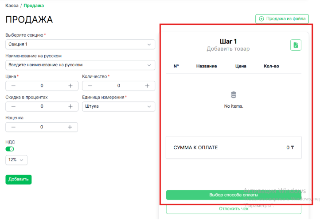Click the green document icon in Step 1 panel
Image resolution: width=320 pixels, height=222 pixels.
tap(296, 45)
